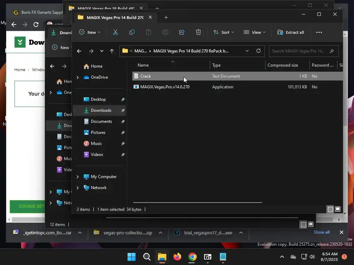
Task: Click Show all downloads link
Action: point(322,232)
